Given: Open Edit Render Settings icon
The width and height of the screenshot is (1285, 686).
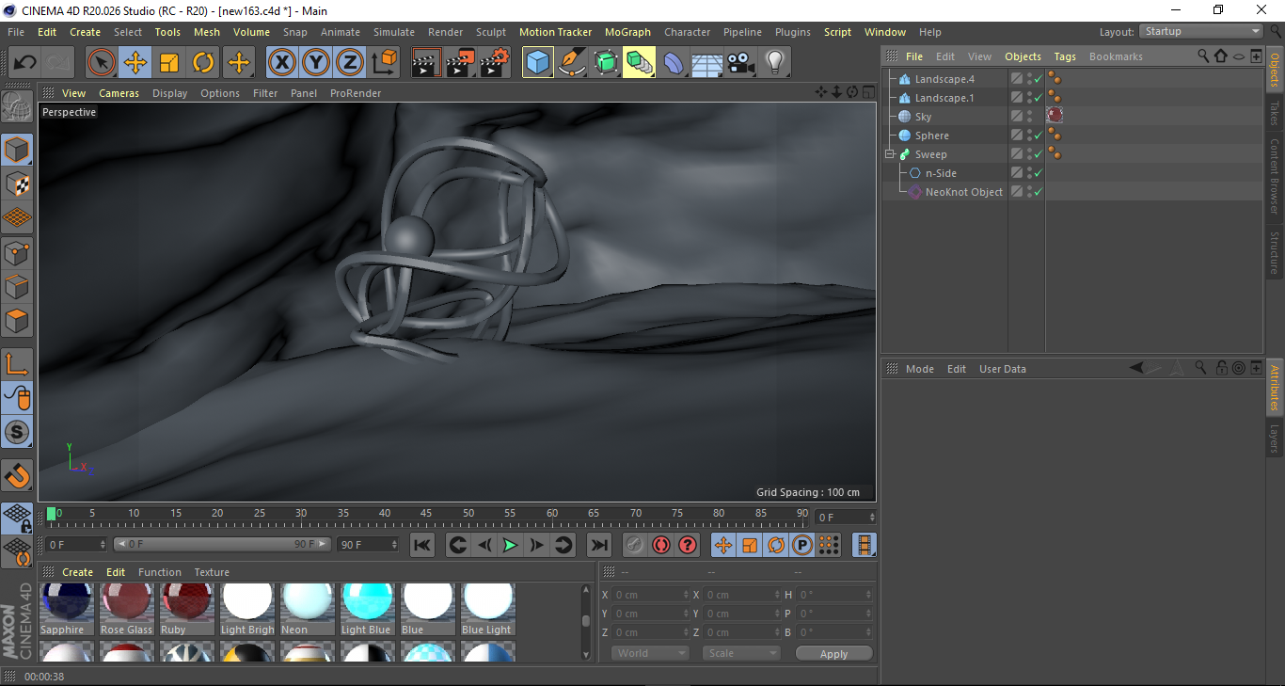Looking at the screenshot, I should click(495, 63).
